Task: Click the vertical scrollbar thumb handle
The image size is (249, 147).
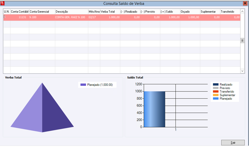Action: tap(242, 40)
